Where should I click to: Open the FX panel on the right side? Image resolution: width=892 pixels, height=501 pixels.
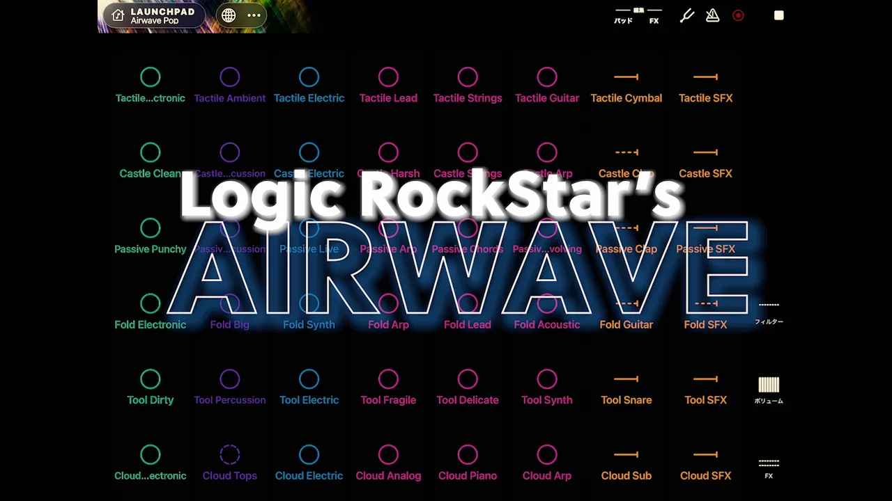coord(769,468)
